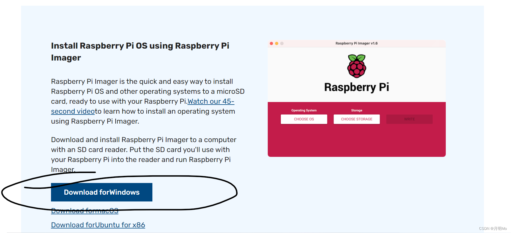Screen dimensions: 511x233
Task: Click the Storage label in Imager
Action: coord(357,110)
